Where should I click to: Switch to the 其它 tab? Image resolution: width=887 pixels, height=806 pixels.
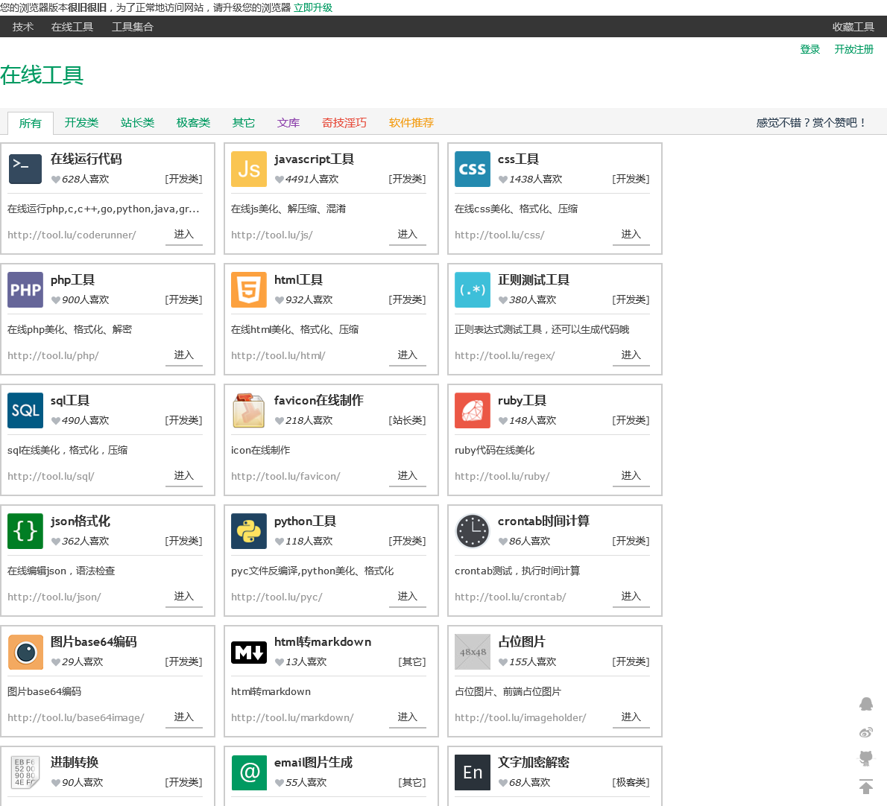point(244,123)
